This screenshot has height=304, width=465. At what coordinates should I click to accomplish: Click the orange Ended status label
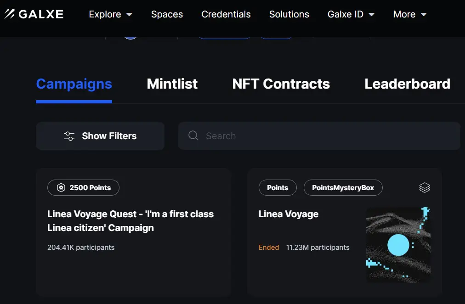pyautogui.click(x=269, y=248)
